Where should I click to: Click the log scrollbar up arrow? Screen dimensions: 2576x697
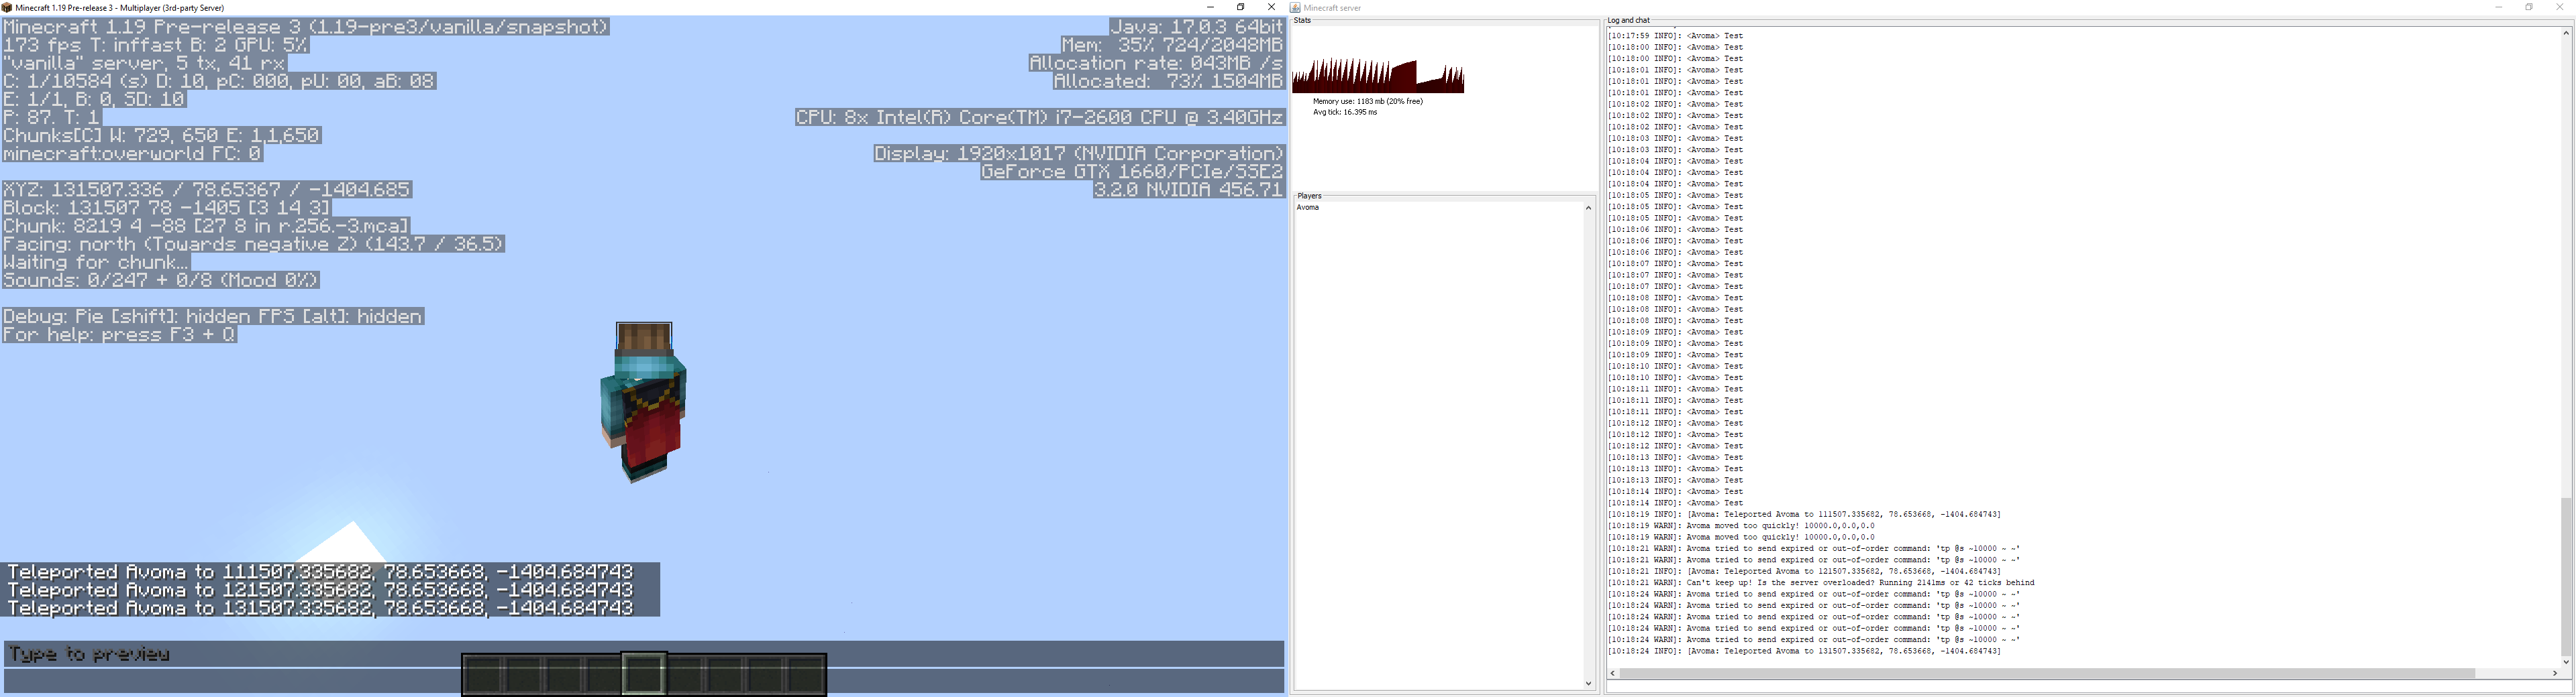tap(2566, 33)
